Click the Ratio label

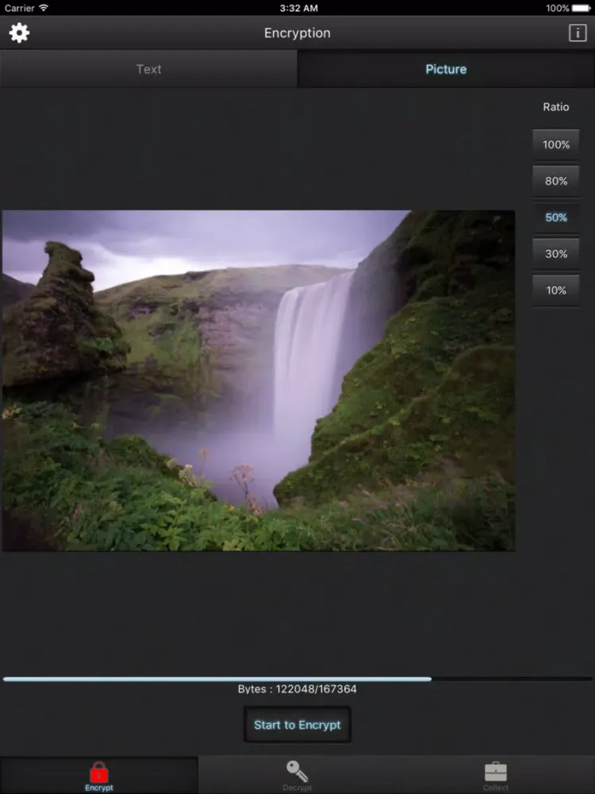tap(556, 107)
